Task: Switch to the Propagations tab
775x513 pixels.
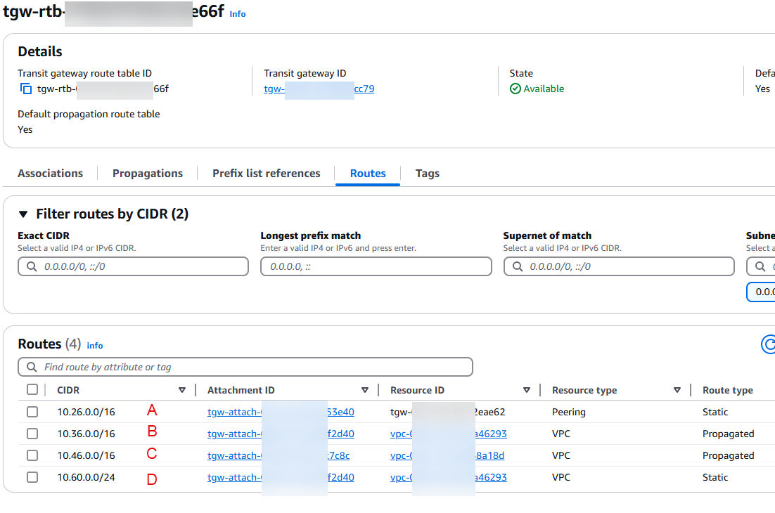Action: click(x=147, y=173)
